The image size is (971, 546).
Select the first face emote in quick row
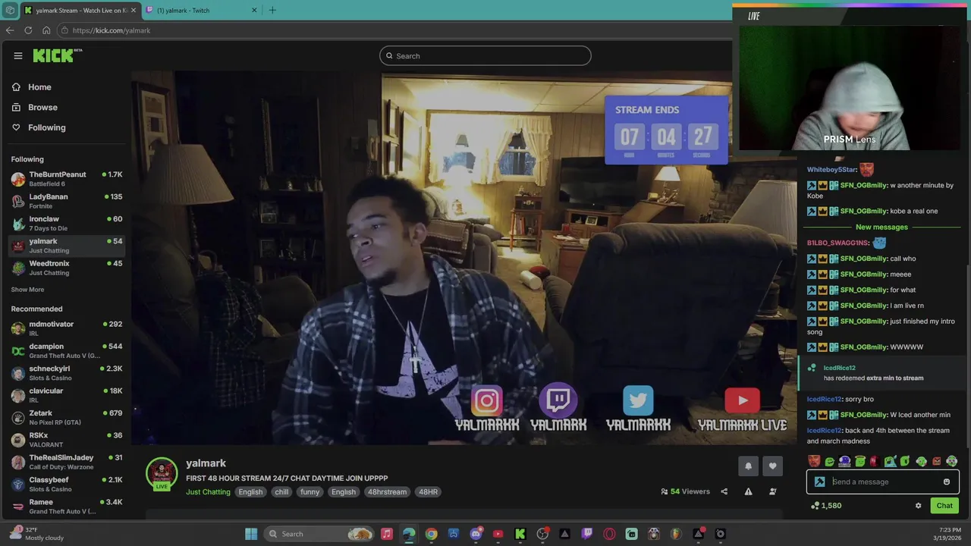(x=814, y=461)
